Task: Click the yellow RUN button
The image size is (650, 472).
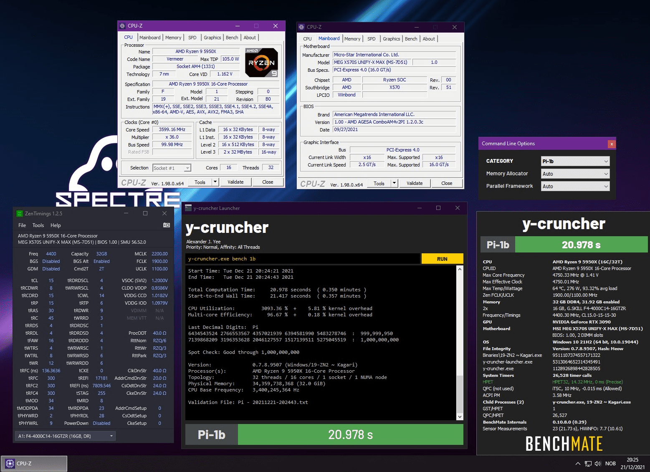Action: point(442,259)
